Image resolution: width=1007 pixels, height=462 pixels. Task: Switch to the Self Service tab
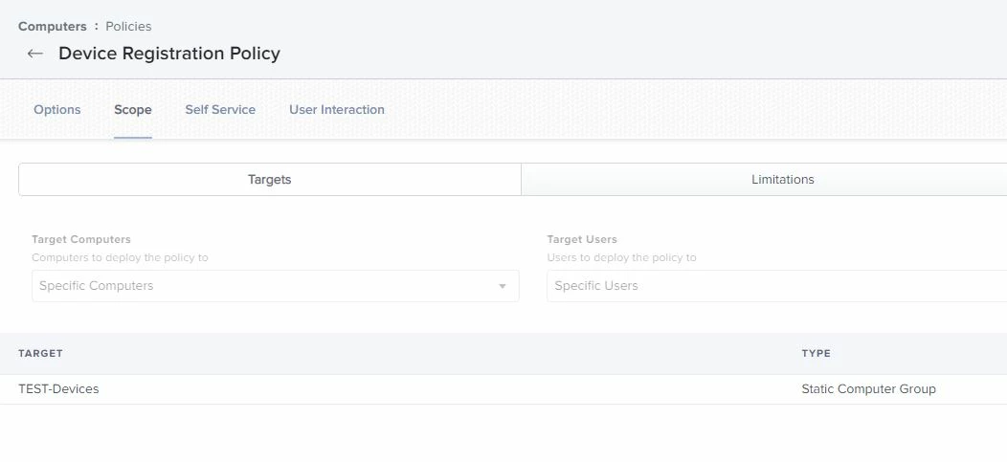pos(220,110)
